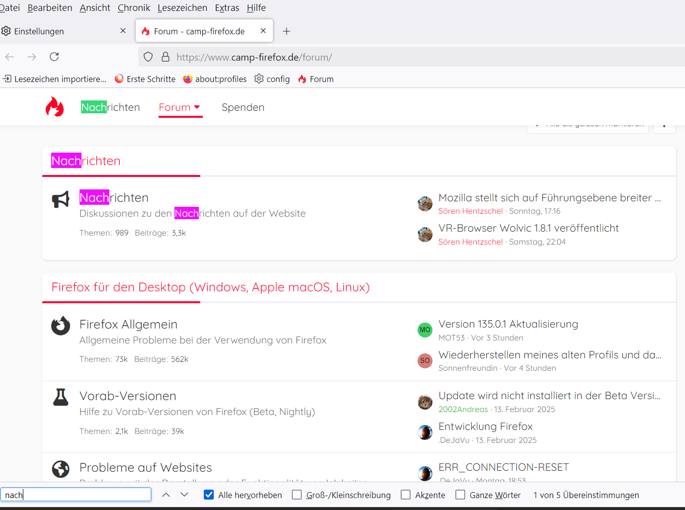Open the Ansicht menu
This screenshot has height=510, width=685.
pos(95,8)
